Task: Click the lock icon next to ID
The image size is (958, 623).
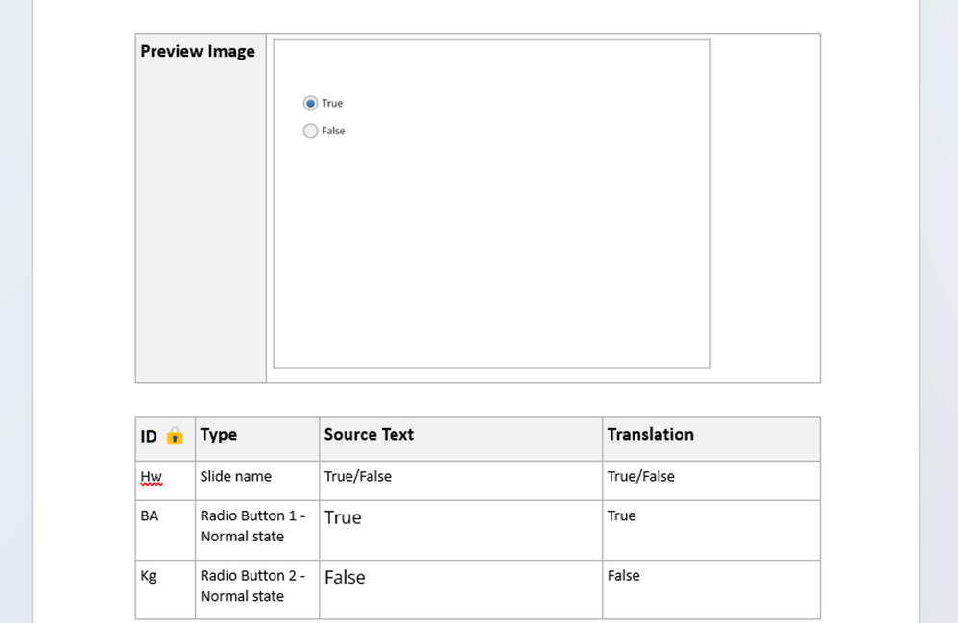Action: [174, 436]
